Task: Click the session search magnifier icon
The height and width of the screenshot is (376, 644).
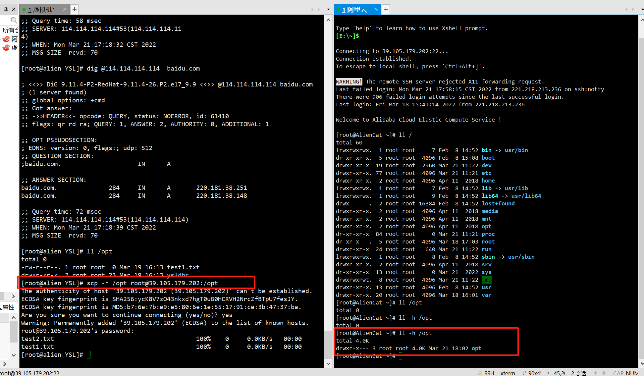Action: (x=13, y=21)
